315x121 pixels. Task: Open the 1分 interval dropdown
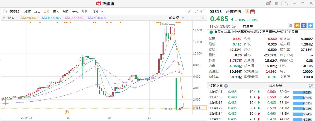click(98, 11)
